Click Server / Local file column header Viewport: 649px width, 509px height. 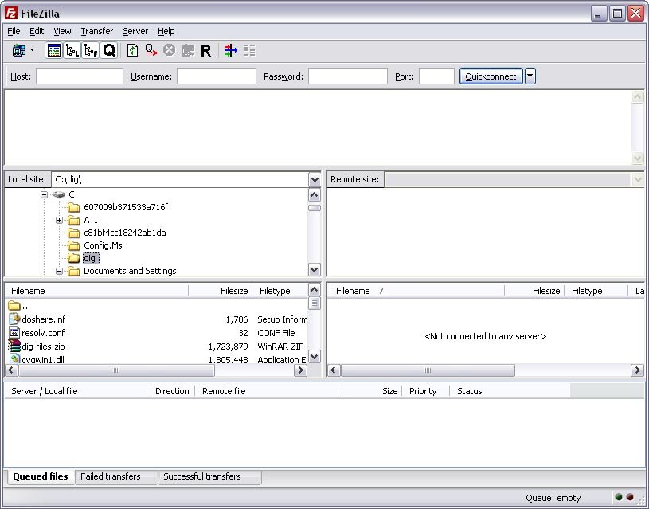76,391
